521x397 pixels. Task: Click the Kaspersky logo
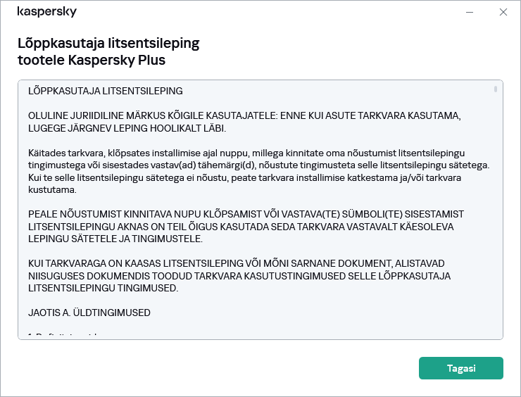(46, 12)
